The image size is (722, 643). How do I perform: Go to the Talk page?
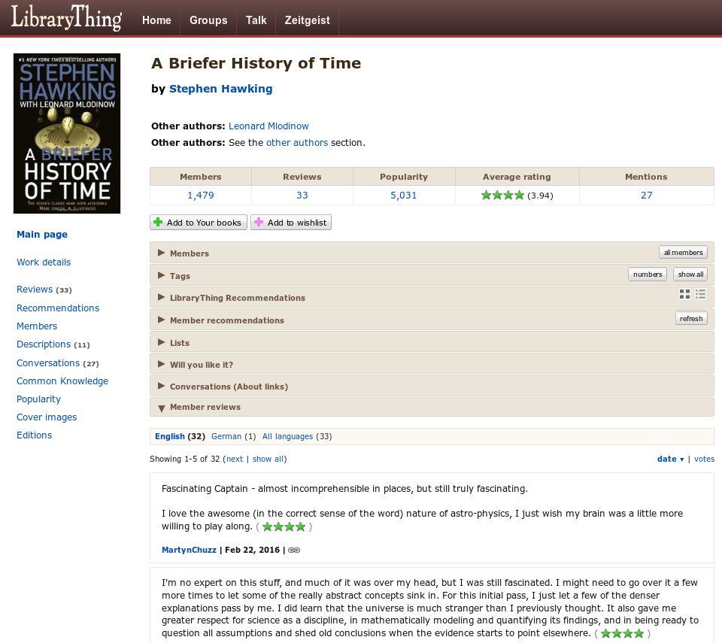[x=256, y=20]
